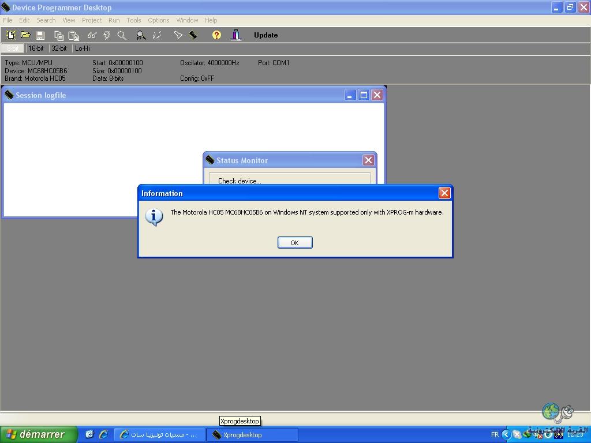Screen dimensions: 591x443
Task: Click the Open folder toolbar icon
Action: coord(25,35)
